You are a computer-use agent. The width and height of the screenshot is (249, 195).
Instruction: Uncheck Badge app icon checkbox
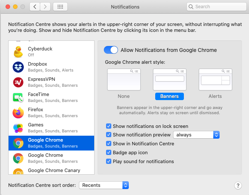click(x=109, y=152)
